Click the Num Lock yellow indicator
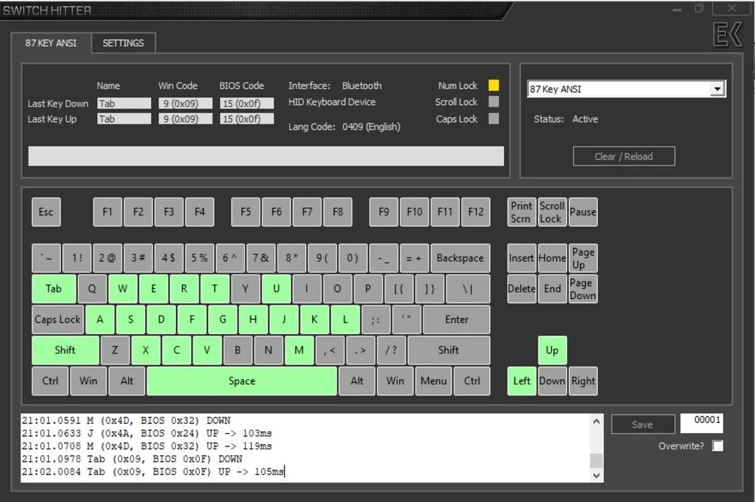755x502 pixels. (x=494, y=85)
